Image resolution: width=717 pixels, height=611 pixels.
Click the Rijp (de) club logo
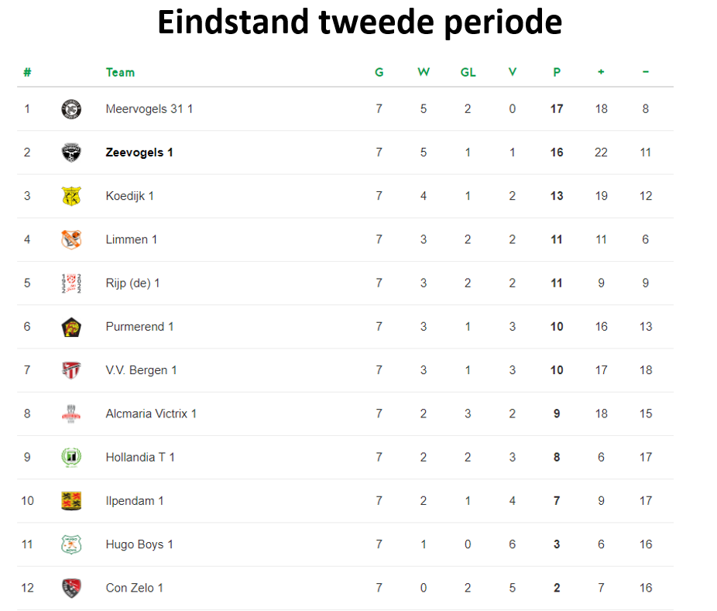[x=71, y=283]
